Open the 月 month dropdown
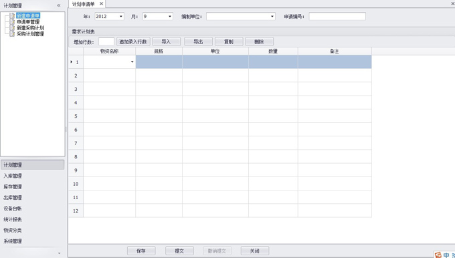Image resolution: width=455 pixels, height=258 pixels. click(x=170, y=17)
